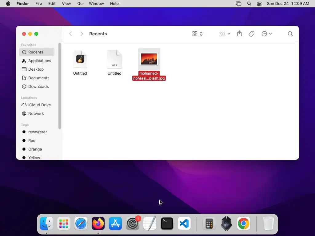The height and width of the screenshot is (236, 315).
Task: Open Network in the sidebar
Action: click(x=37, y=114)
